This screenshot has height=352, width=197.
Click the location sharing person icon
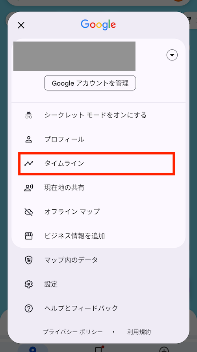tap(29, 188)
